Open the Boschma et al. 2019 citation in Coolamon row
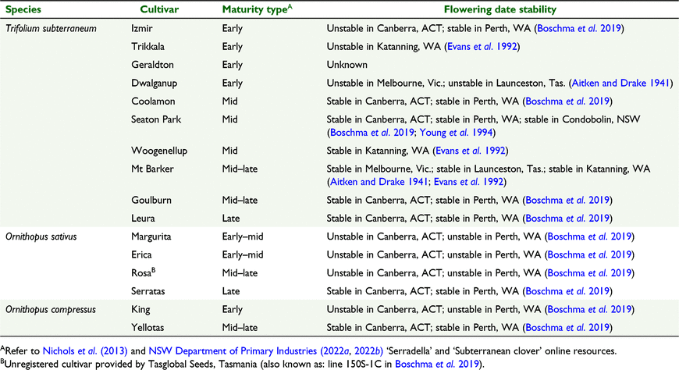 (x=567, y=101)
